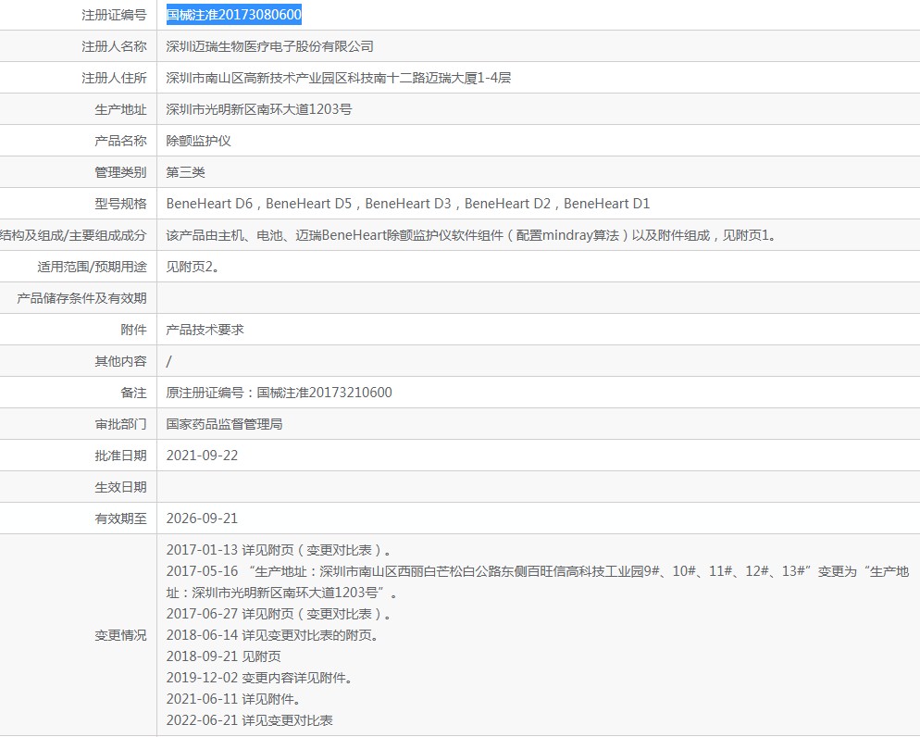Viewport: 920px width, 737px height.
Task: Click the 生效日期 label
Action: pos(120,487)
